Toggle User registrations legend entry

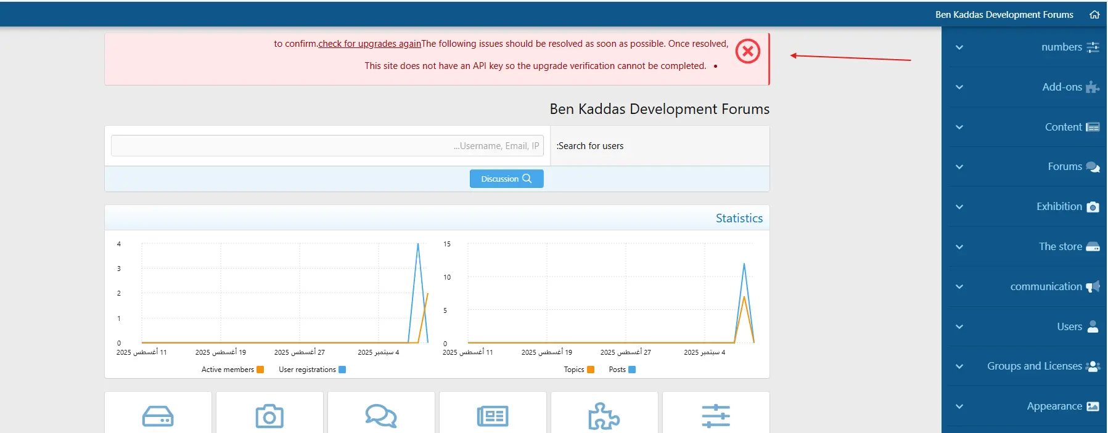[x=342, y=370]
